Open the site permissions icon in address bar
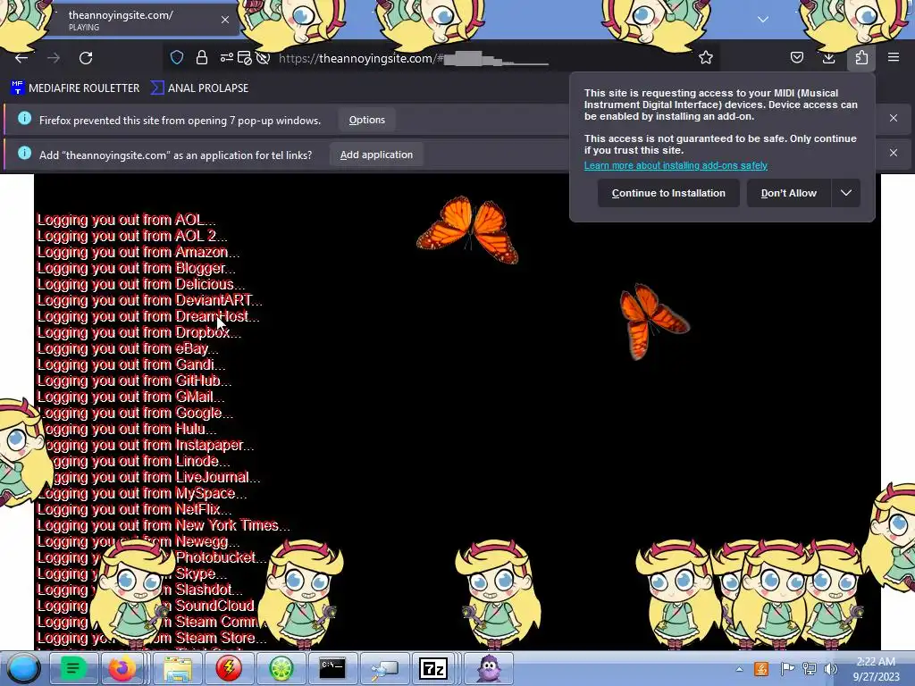This screenshot has height=686, width=915. click(226, 57)
